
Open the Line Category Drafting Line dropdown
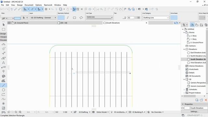pyautogui.click(x=156, y=18)
